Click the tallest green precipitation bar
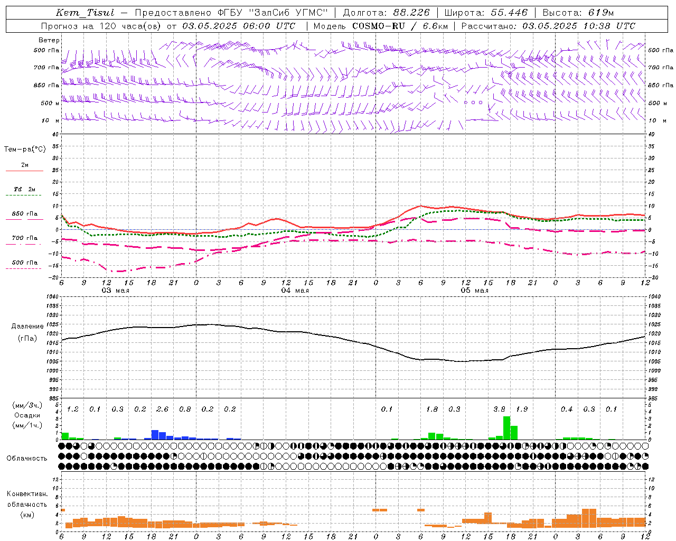Viewport: 676px width, 541px height. [507, 428]
